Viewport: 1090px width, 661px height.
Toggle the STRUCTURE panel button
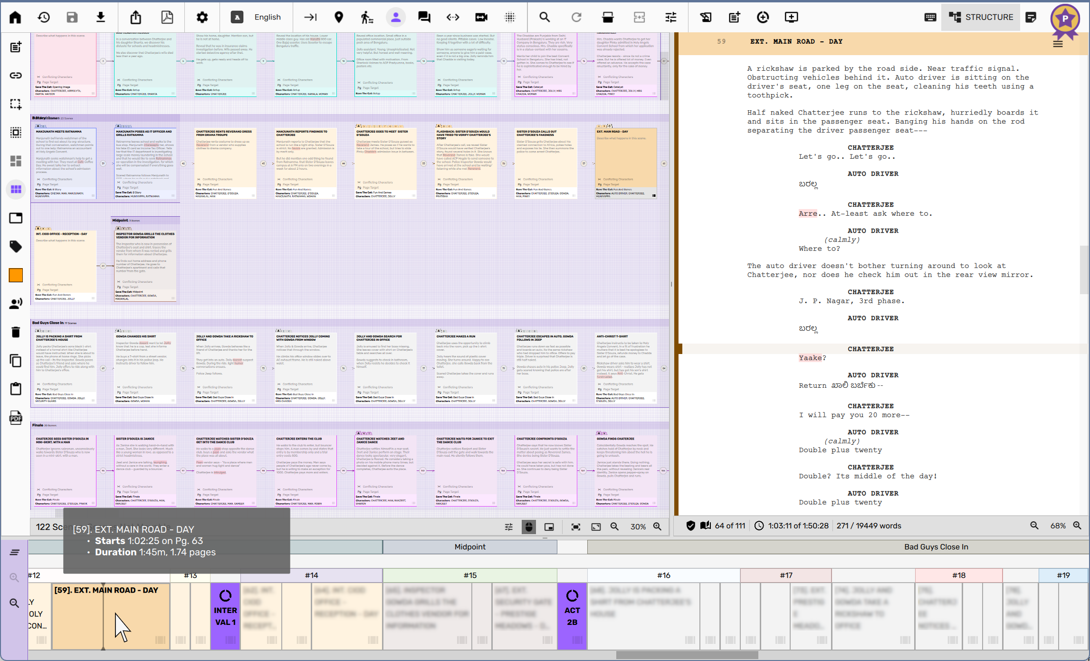(x=981, y=18)
